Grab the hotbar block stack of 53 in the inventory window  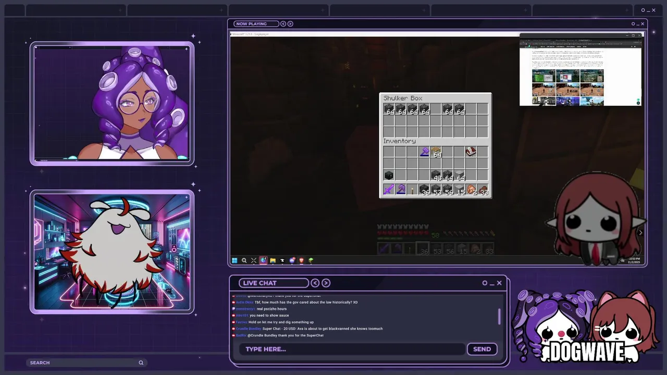436,190
